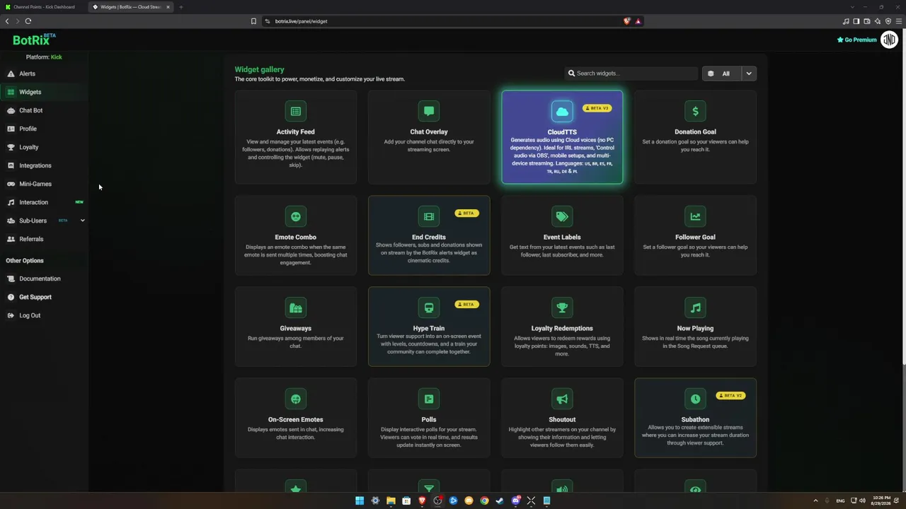Select the End Credits card title

(x=429, y=237)
